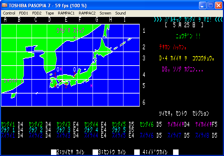Click the 'センタイ6' status entry
Viewport: 224px width, 156px height.
click(x=151, y=125)
